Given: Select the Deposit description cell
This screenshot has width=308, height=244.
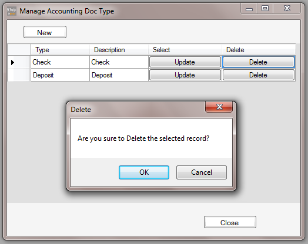Looking at the screenshot, I should tap(119, 75).
